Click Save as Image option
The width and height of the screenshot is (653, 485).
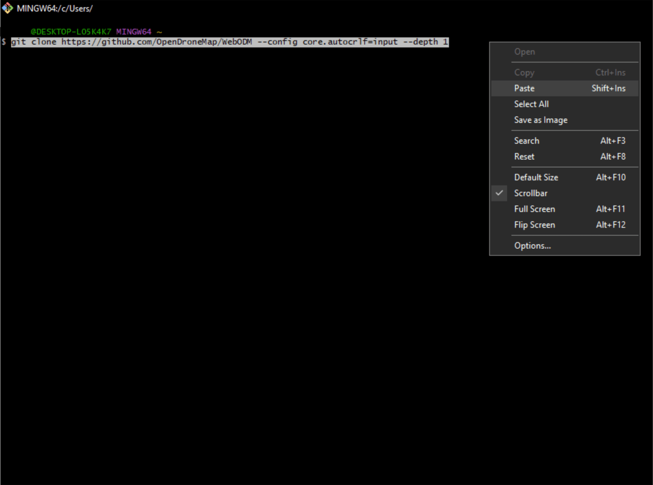(x=540, y=120)
